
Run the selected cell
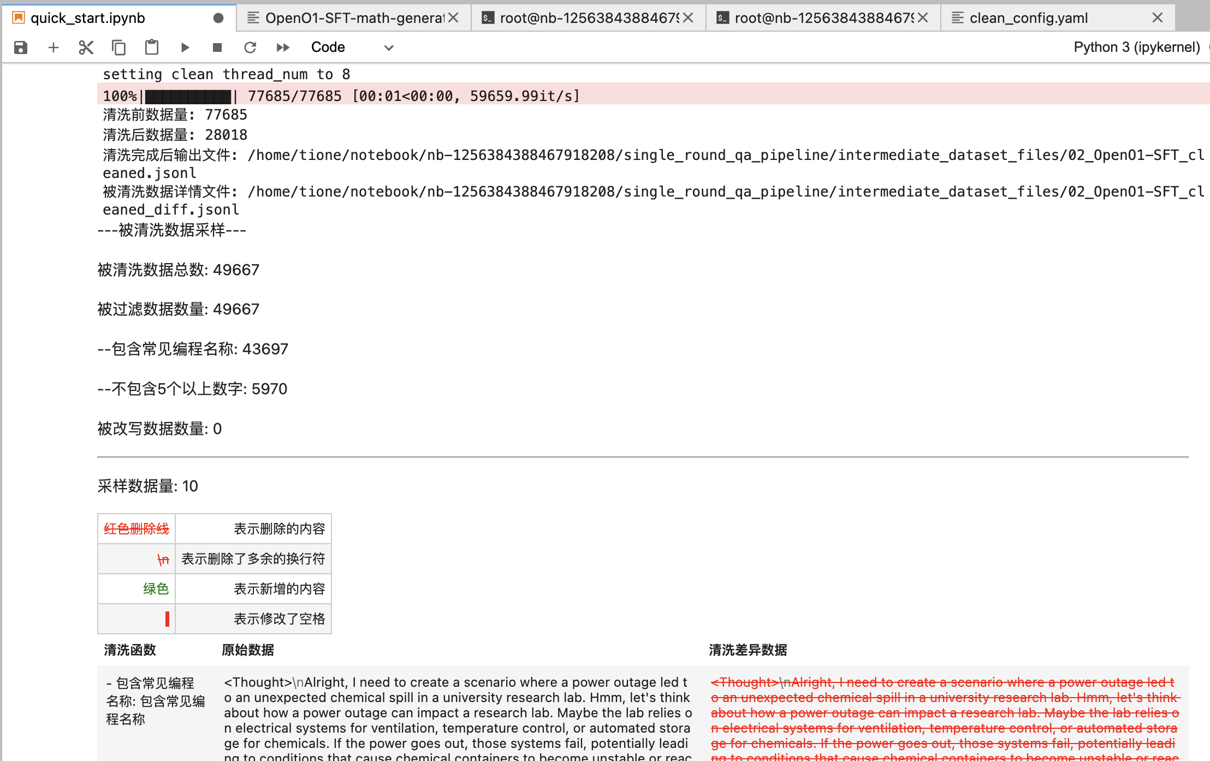(x=185, y=47)
